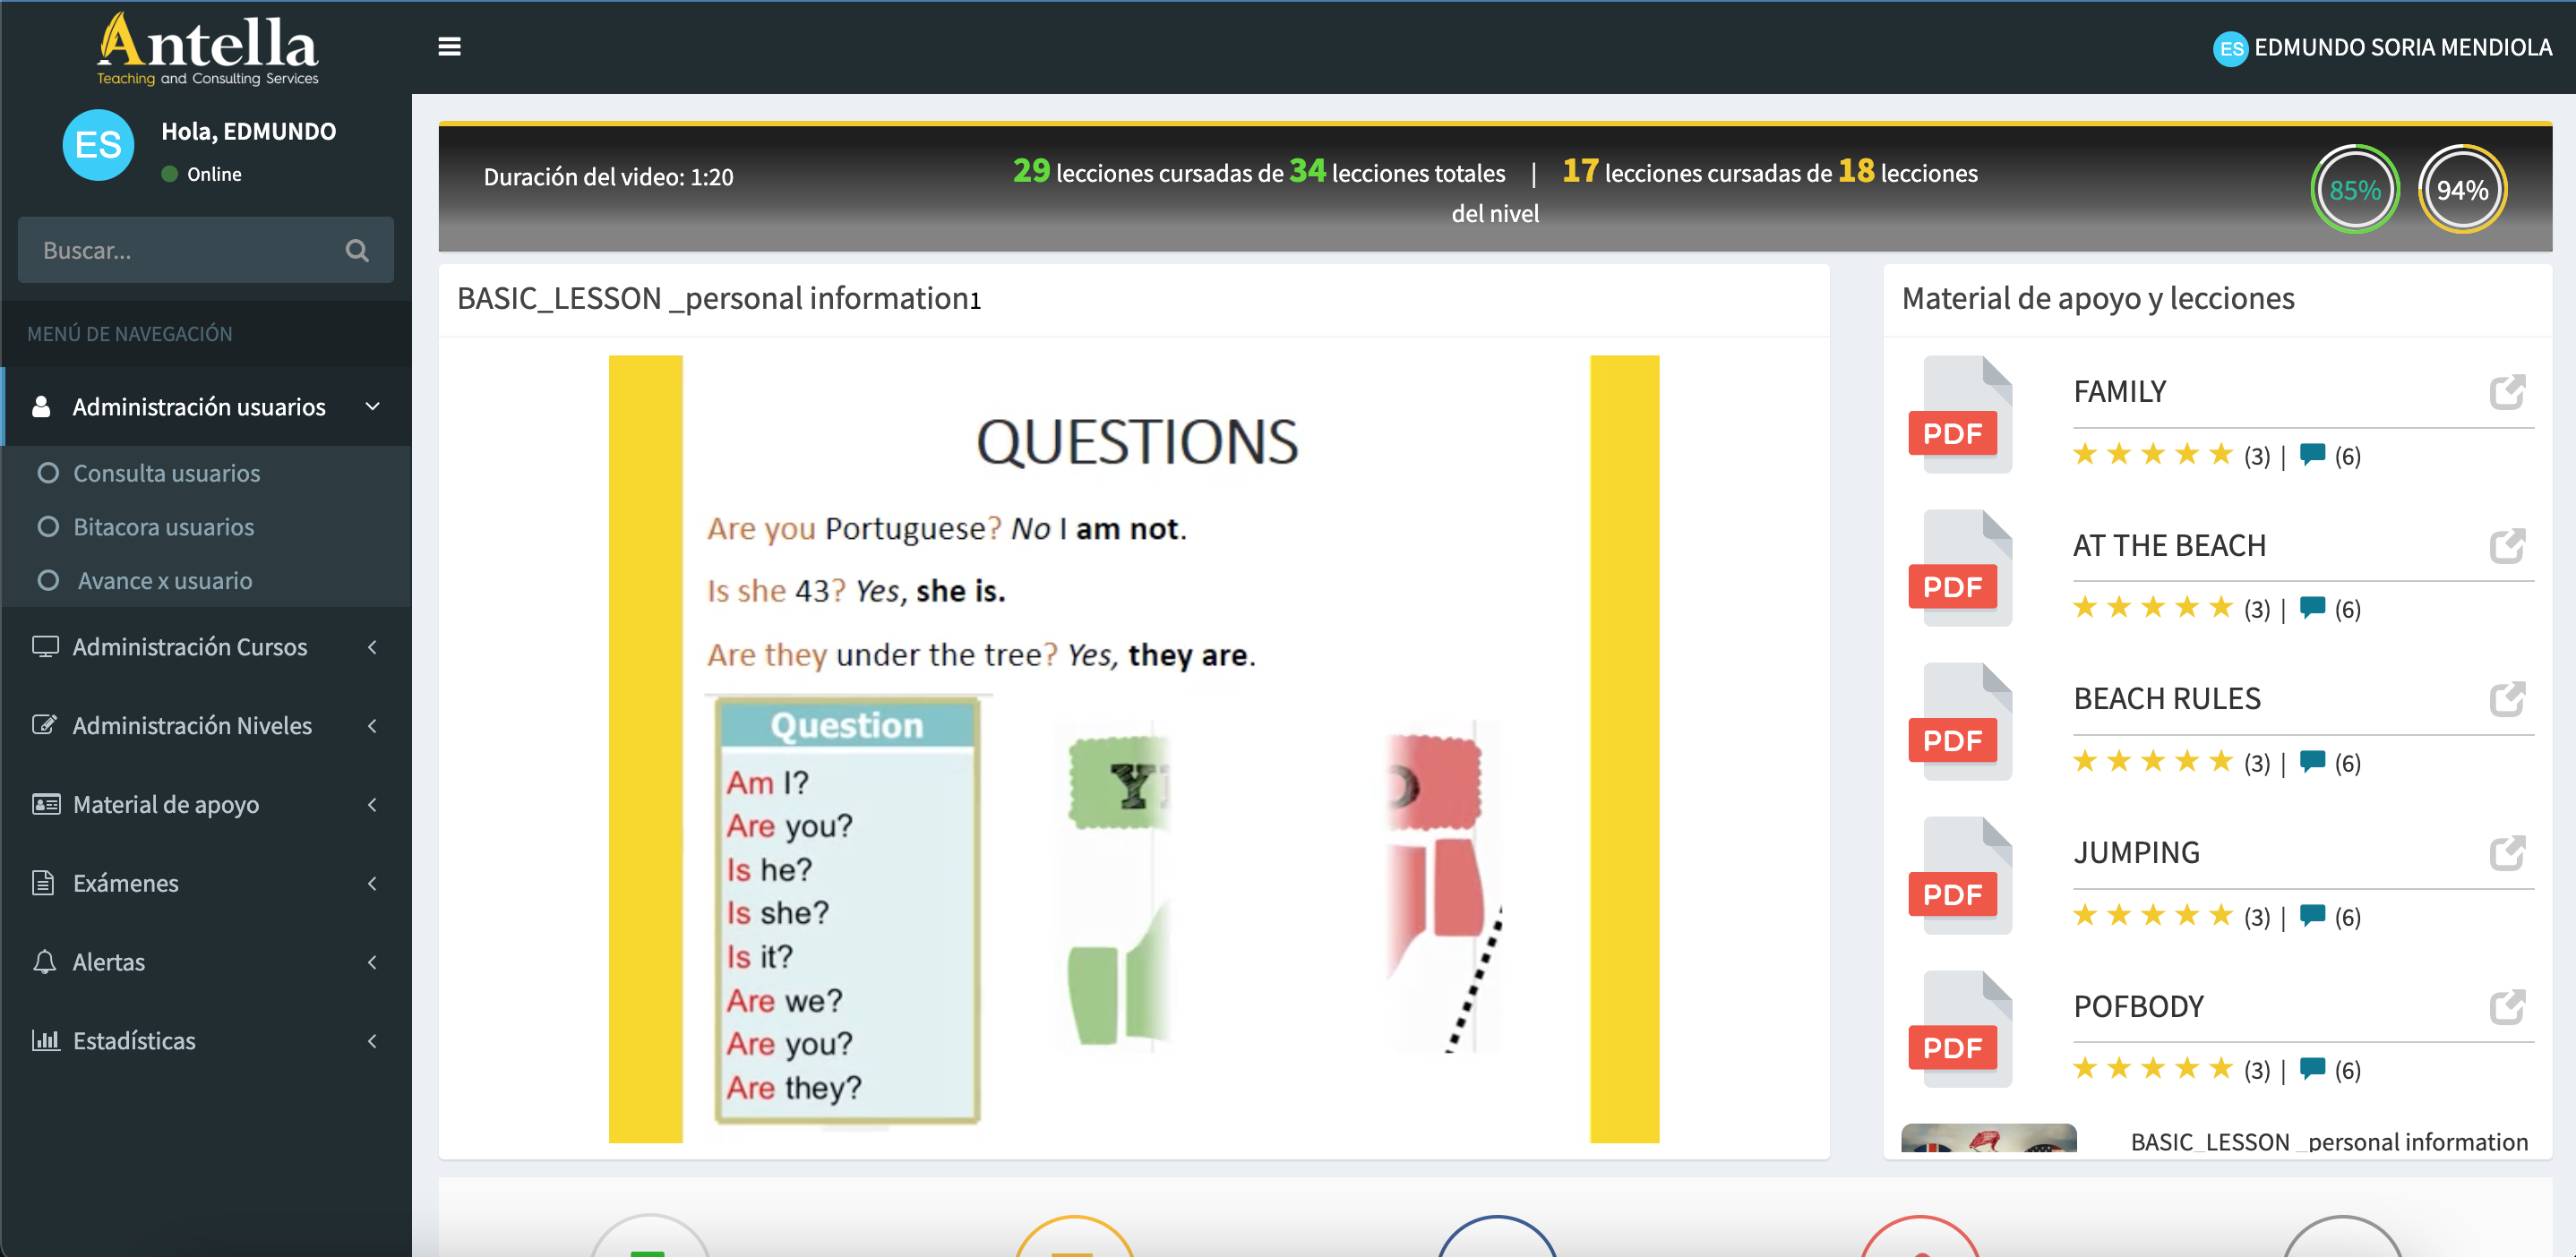Open AT THE BEACH external link icon
Screen dimensions: 2576x1257
(2507, 545)
